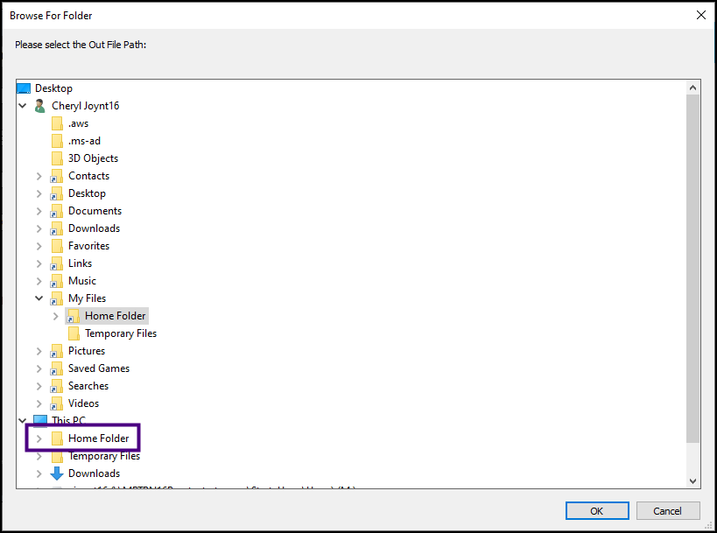The height and width of the screenshot is (533, 717).
Task: Select the 'My Files' folder name
Action: [88, 298]
